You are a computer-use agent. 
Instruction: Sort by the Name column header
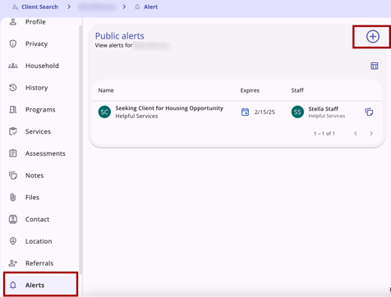(106, 90)
